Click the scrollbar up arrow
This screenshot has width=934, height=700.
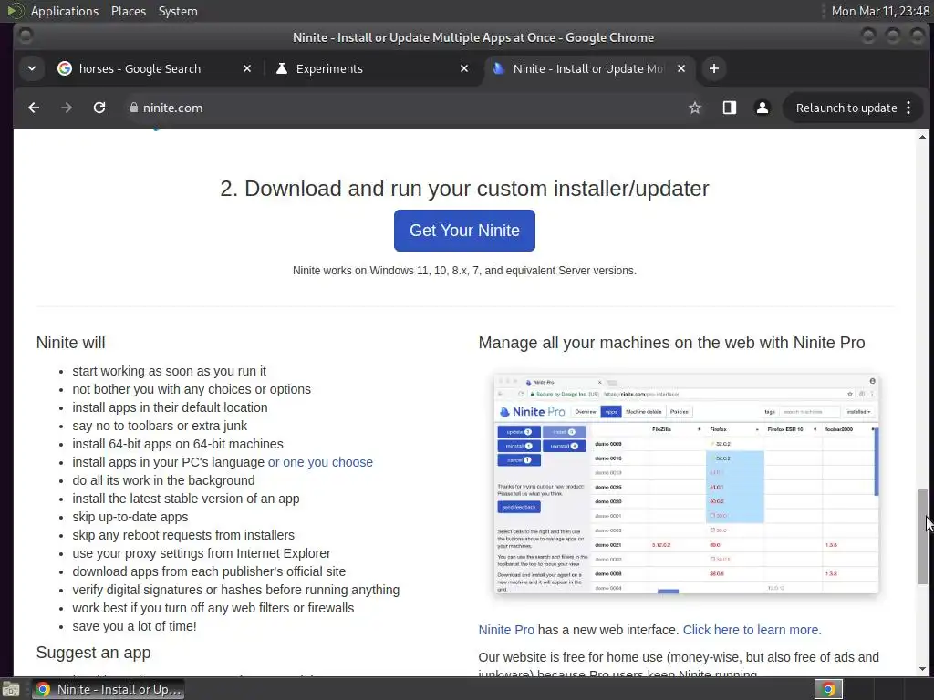click(922, 137)
